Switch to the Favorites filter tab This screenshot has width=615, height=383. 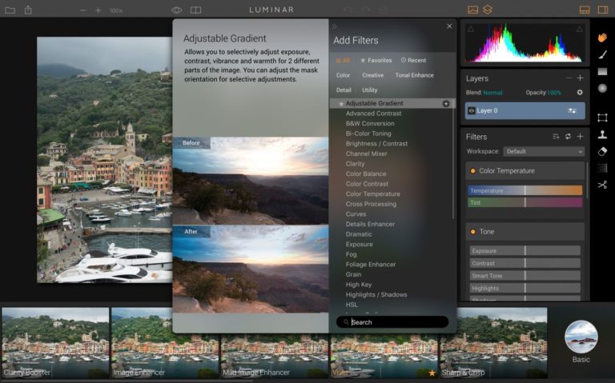pyautogui.click(x=376, y=60)
